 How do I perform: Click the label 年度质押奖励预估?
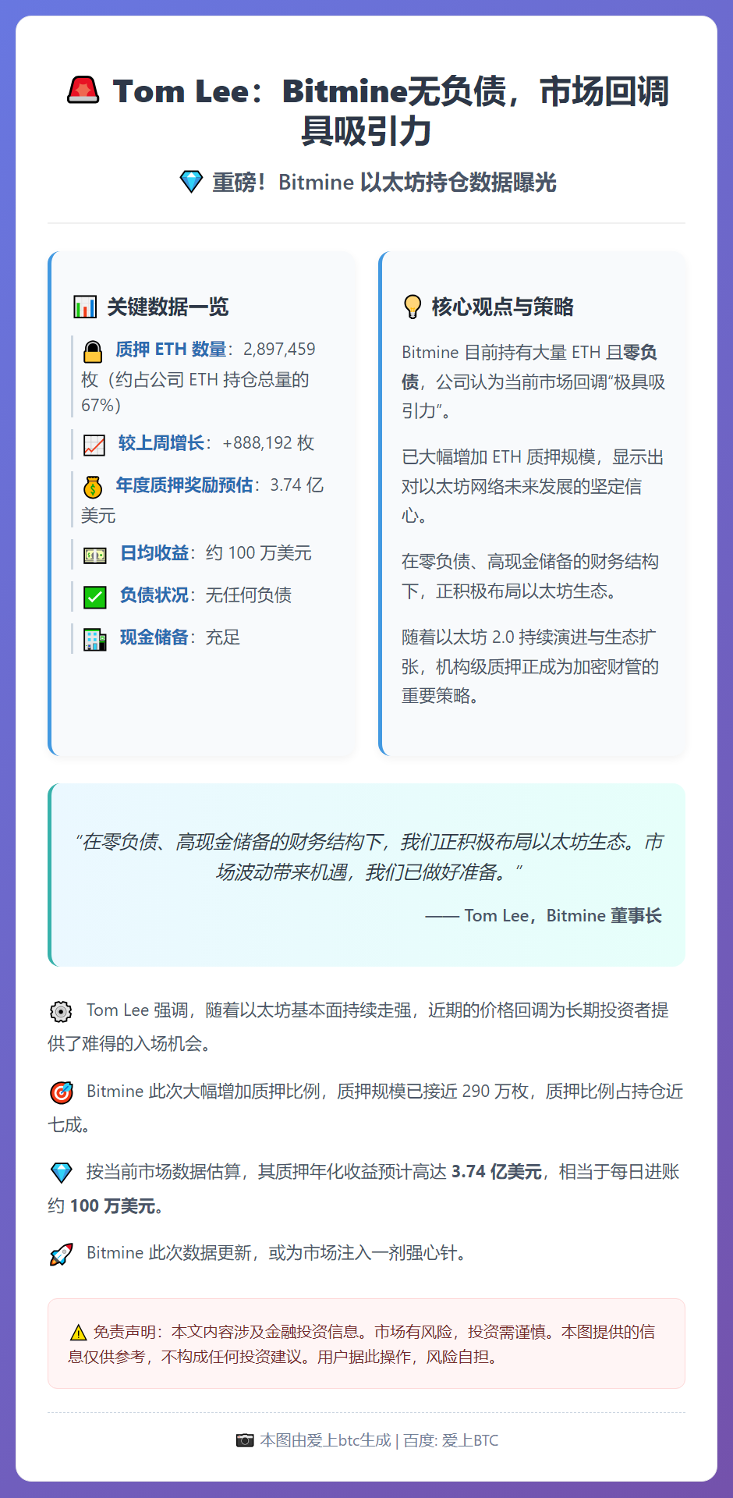click(x=184, y=485)
